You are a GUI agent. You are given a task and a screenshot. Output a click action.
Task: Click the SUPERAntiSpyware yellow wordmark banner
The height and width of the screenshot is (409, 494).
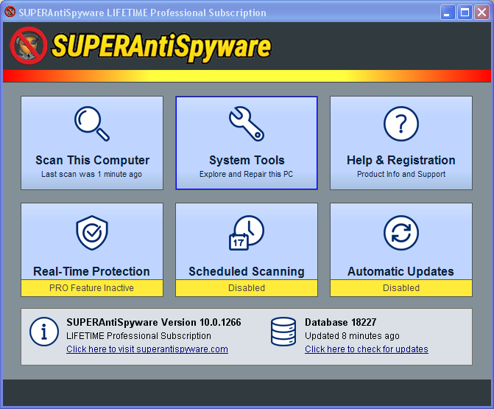161,46
